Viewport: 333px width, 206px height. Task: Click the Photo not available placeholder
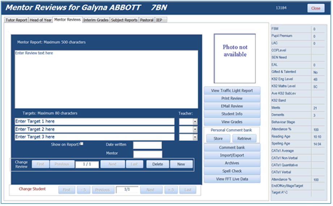point(235,58)
